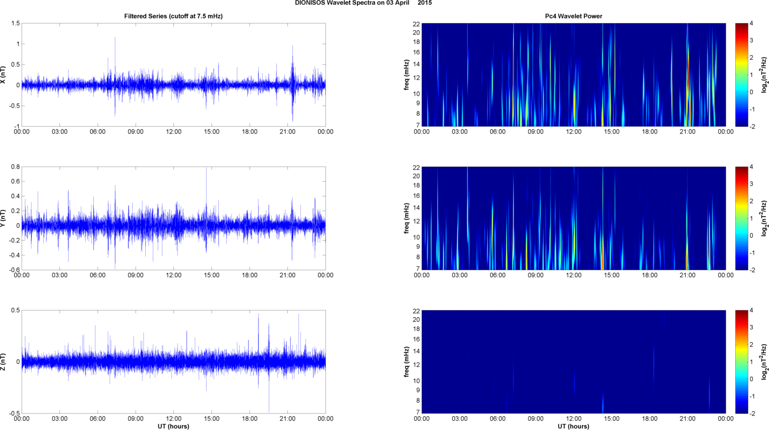Click "UT (hours)" under the Z time series

click(x=173, y=426)
